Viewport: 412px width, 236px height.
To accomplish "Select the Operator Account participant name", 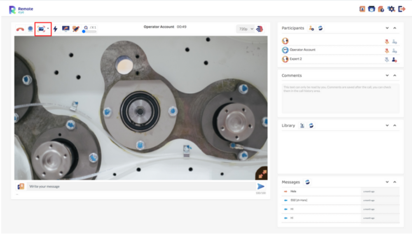I will point(302,50).
